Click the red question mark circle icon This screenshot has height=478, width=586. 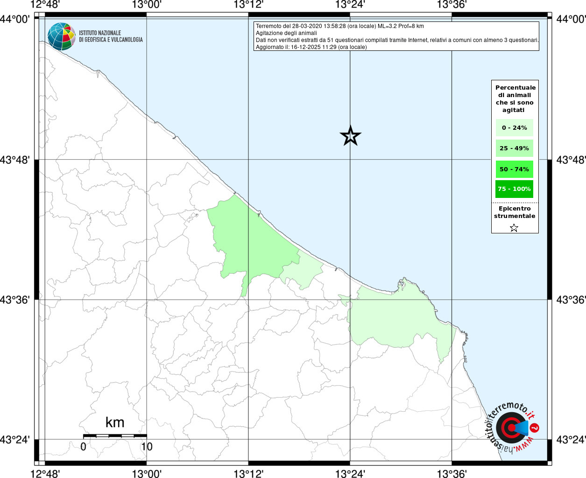(535, 428)
